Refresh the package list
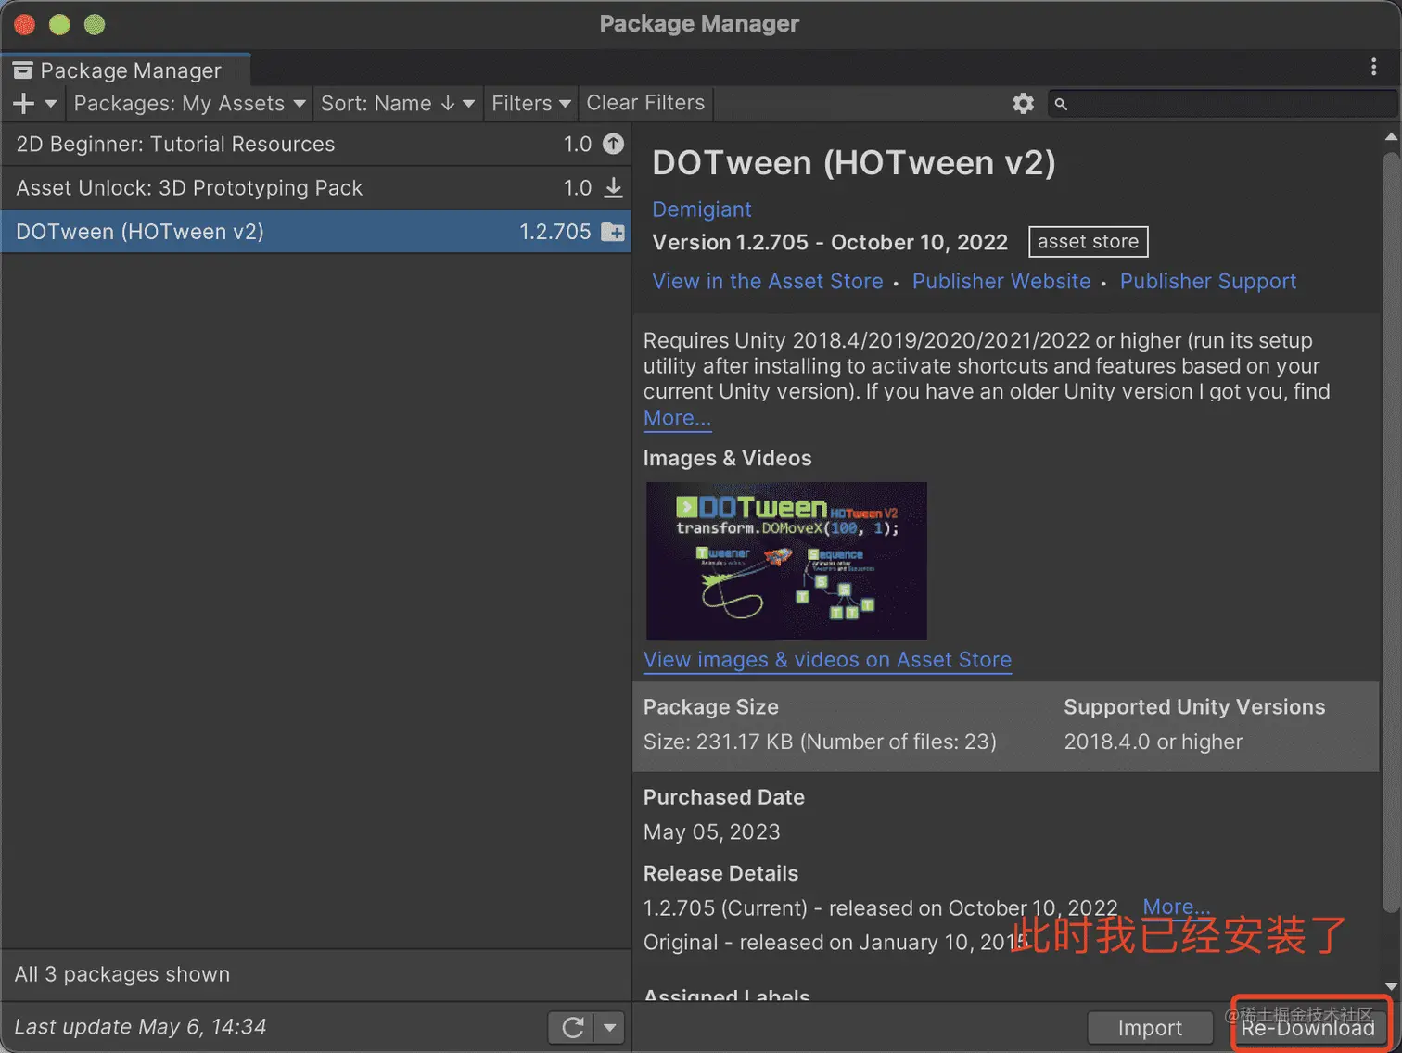This screenshot has height=1053, width=1402. coord(572,1027)
